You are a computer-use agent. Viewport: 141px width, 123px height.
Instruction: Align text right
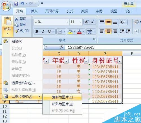click(115, 31)
